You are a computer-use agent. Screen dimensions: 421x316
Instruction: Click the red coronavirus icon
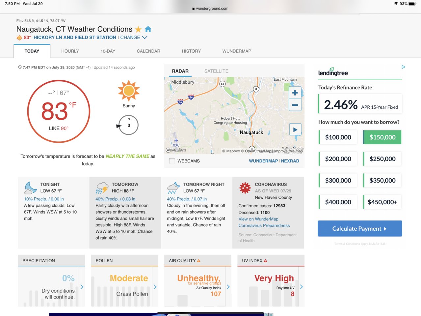(245, 188)
